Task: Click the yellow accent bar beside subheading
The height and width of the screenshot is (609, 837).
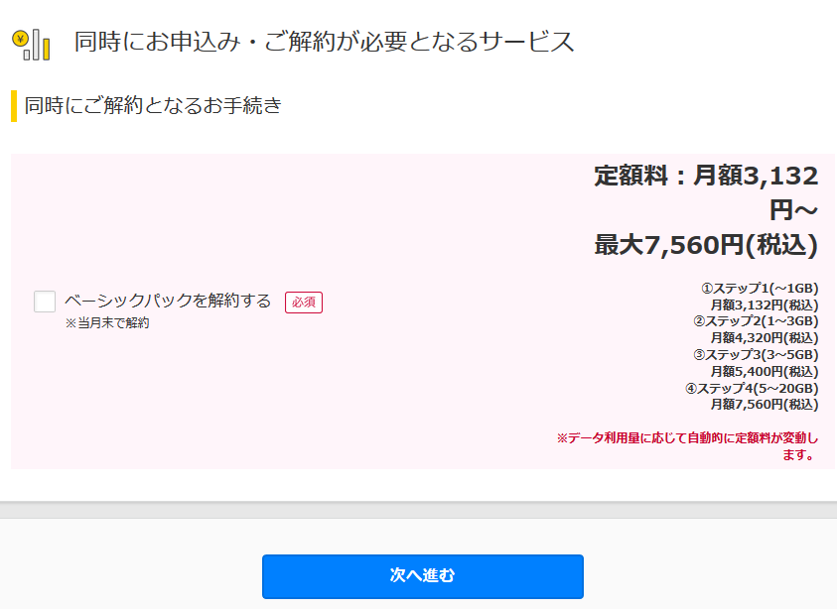Action: (x=14, y=106)
